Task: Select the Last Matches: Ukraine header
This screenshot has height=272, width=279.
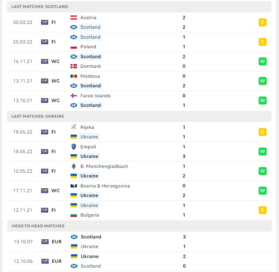Action: click(x=139, y=116)
